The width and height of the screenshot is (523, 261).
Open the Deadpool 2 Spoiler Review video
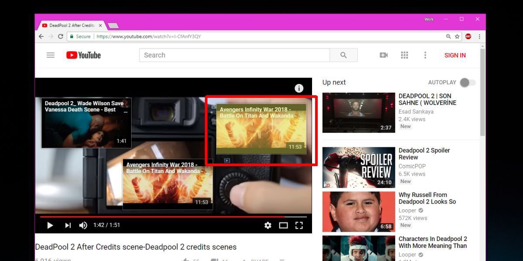(424, 154)
